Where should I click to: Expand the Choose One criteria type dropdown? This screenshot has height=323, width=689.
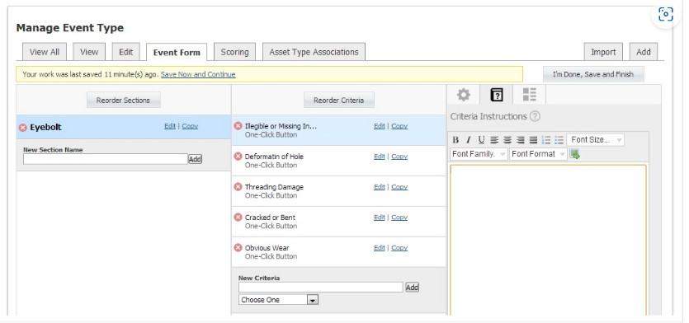[278, 300]
